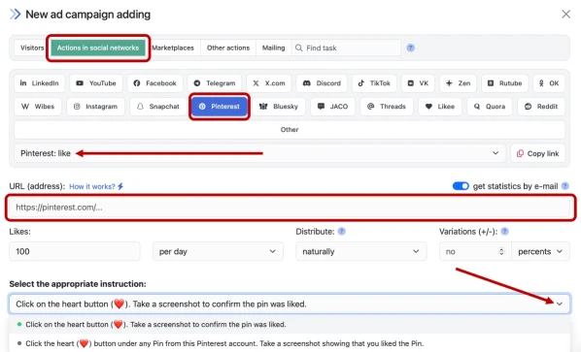Open the Marketplaces tab
The height and width of the screenshot is (352, 581).
[173, 48]
